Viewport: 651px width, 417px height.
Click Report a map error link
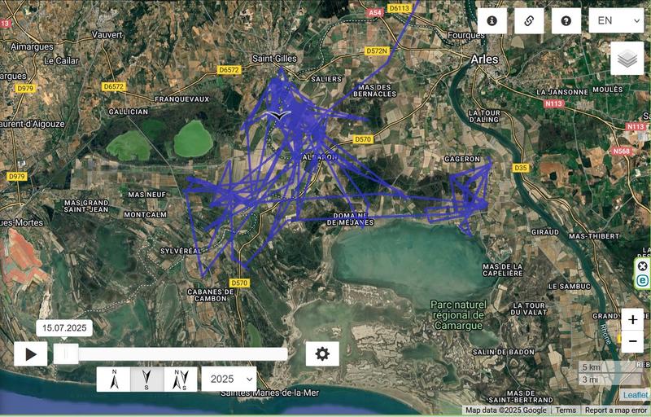coord(616,410)
